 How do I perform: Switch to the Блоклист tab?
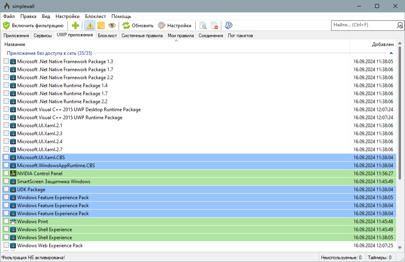click(x=107, y=36)
